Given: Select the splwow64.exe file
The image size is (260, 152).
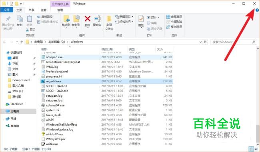Looking at the screenshot, I should 107,105.
